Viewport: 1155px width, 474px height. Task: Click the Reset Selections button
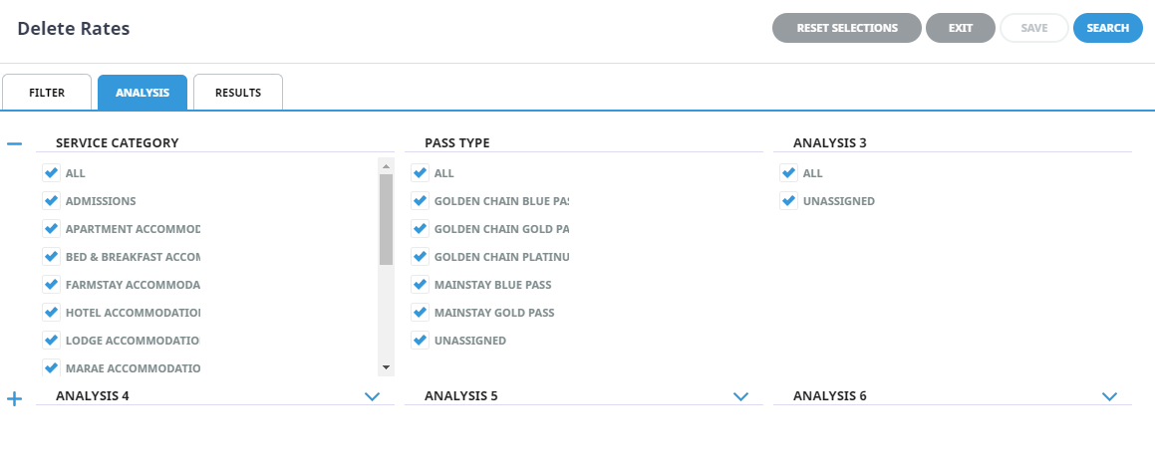click(x=847, y=28)
